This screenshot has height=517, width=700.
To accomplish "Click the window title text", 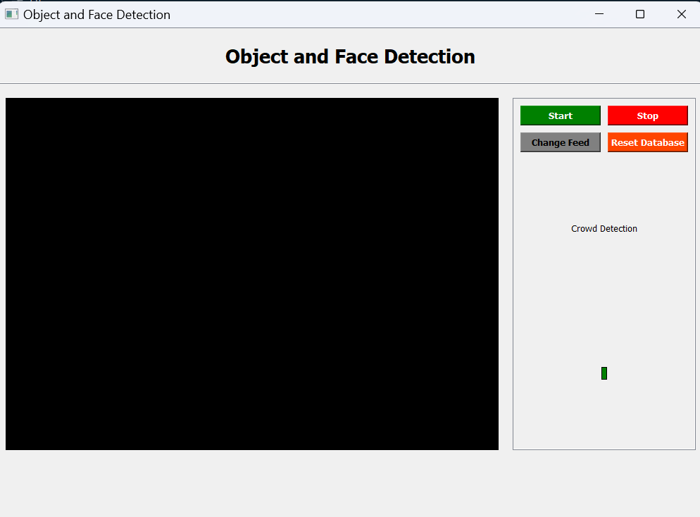I will [97, 14].
